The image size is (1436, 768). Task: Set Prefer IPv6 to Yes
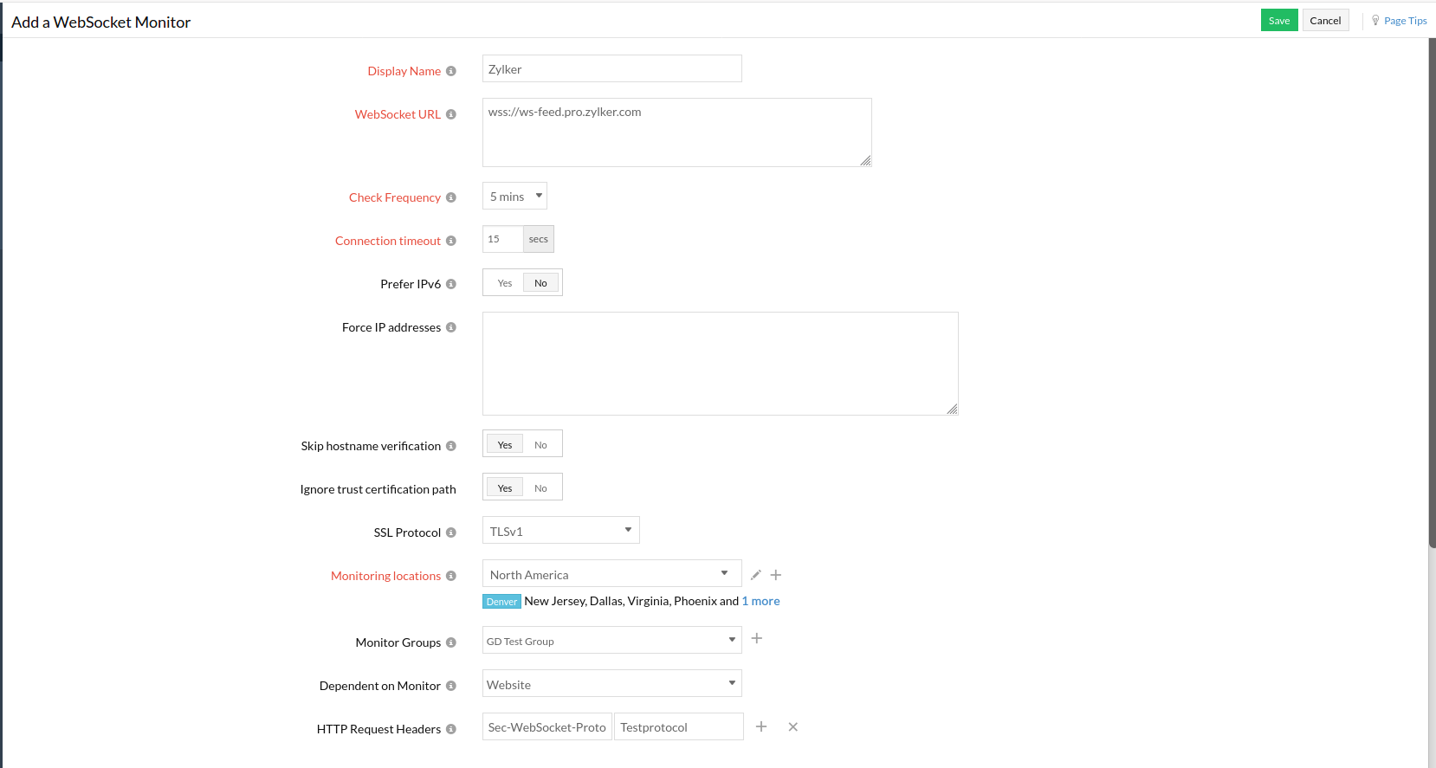coord(505,283)
